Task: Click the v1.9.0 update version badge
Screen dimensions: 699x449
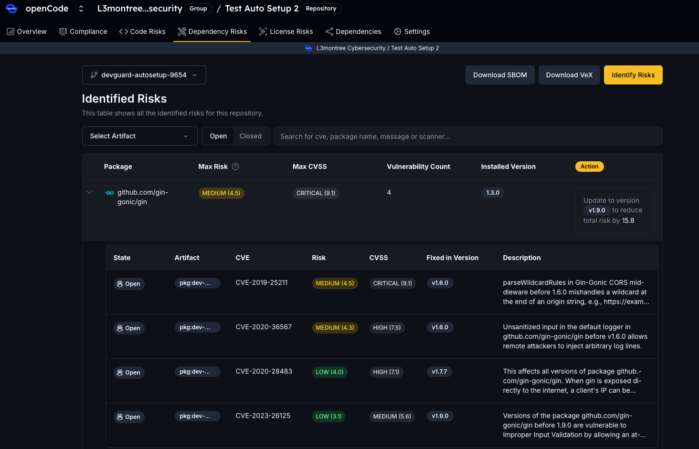Action: [597, 210]
